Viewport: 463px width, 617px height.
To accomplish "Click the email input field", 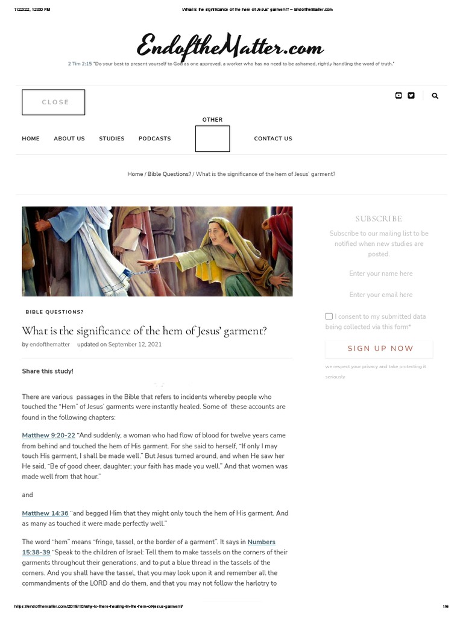I will pyautogui.click(x=379, y=295).
